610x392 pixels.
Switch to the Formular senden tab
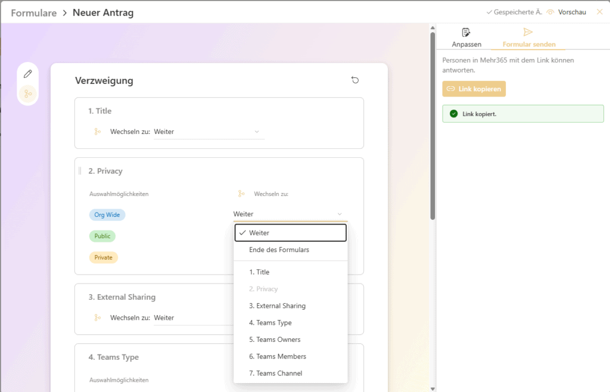pos(529,38)
